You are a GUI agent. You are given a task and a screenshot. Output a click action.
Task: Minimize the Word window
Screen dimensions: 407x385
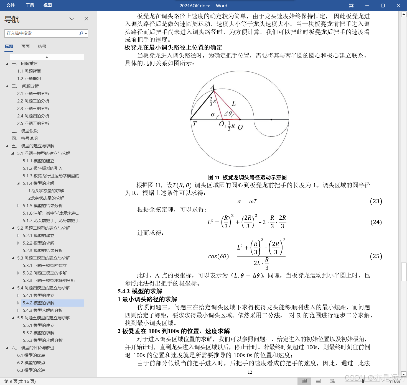pyautogui.click(x=367, y=6)
